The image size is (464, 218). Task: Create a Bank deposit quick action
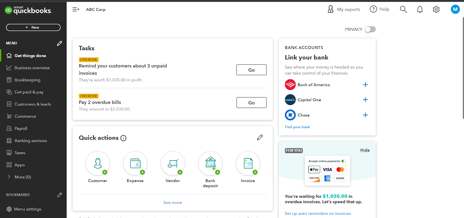point(210,163)
